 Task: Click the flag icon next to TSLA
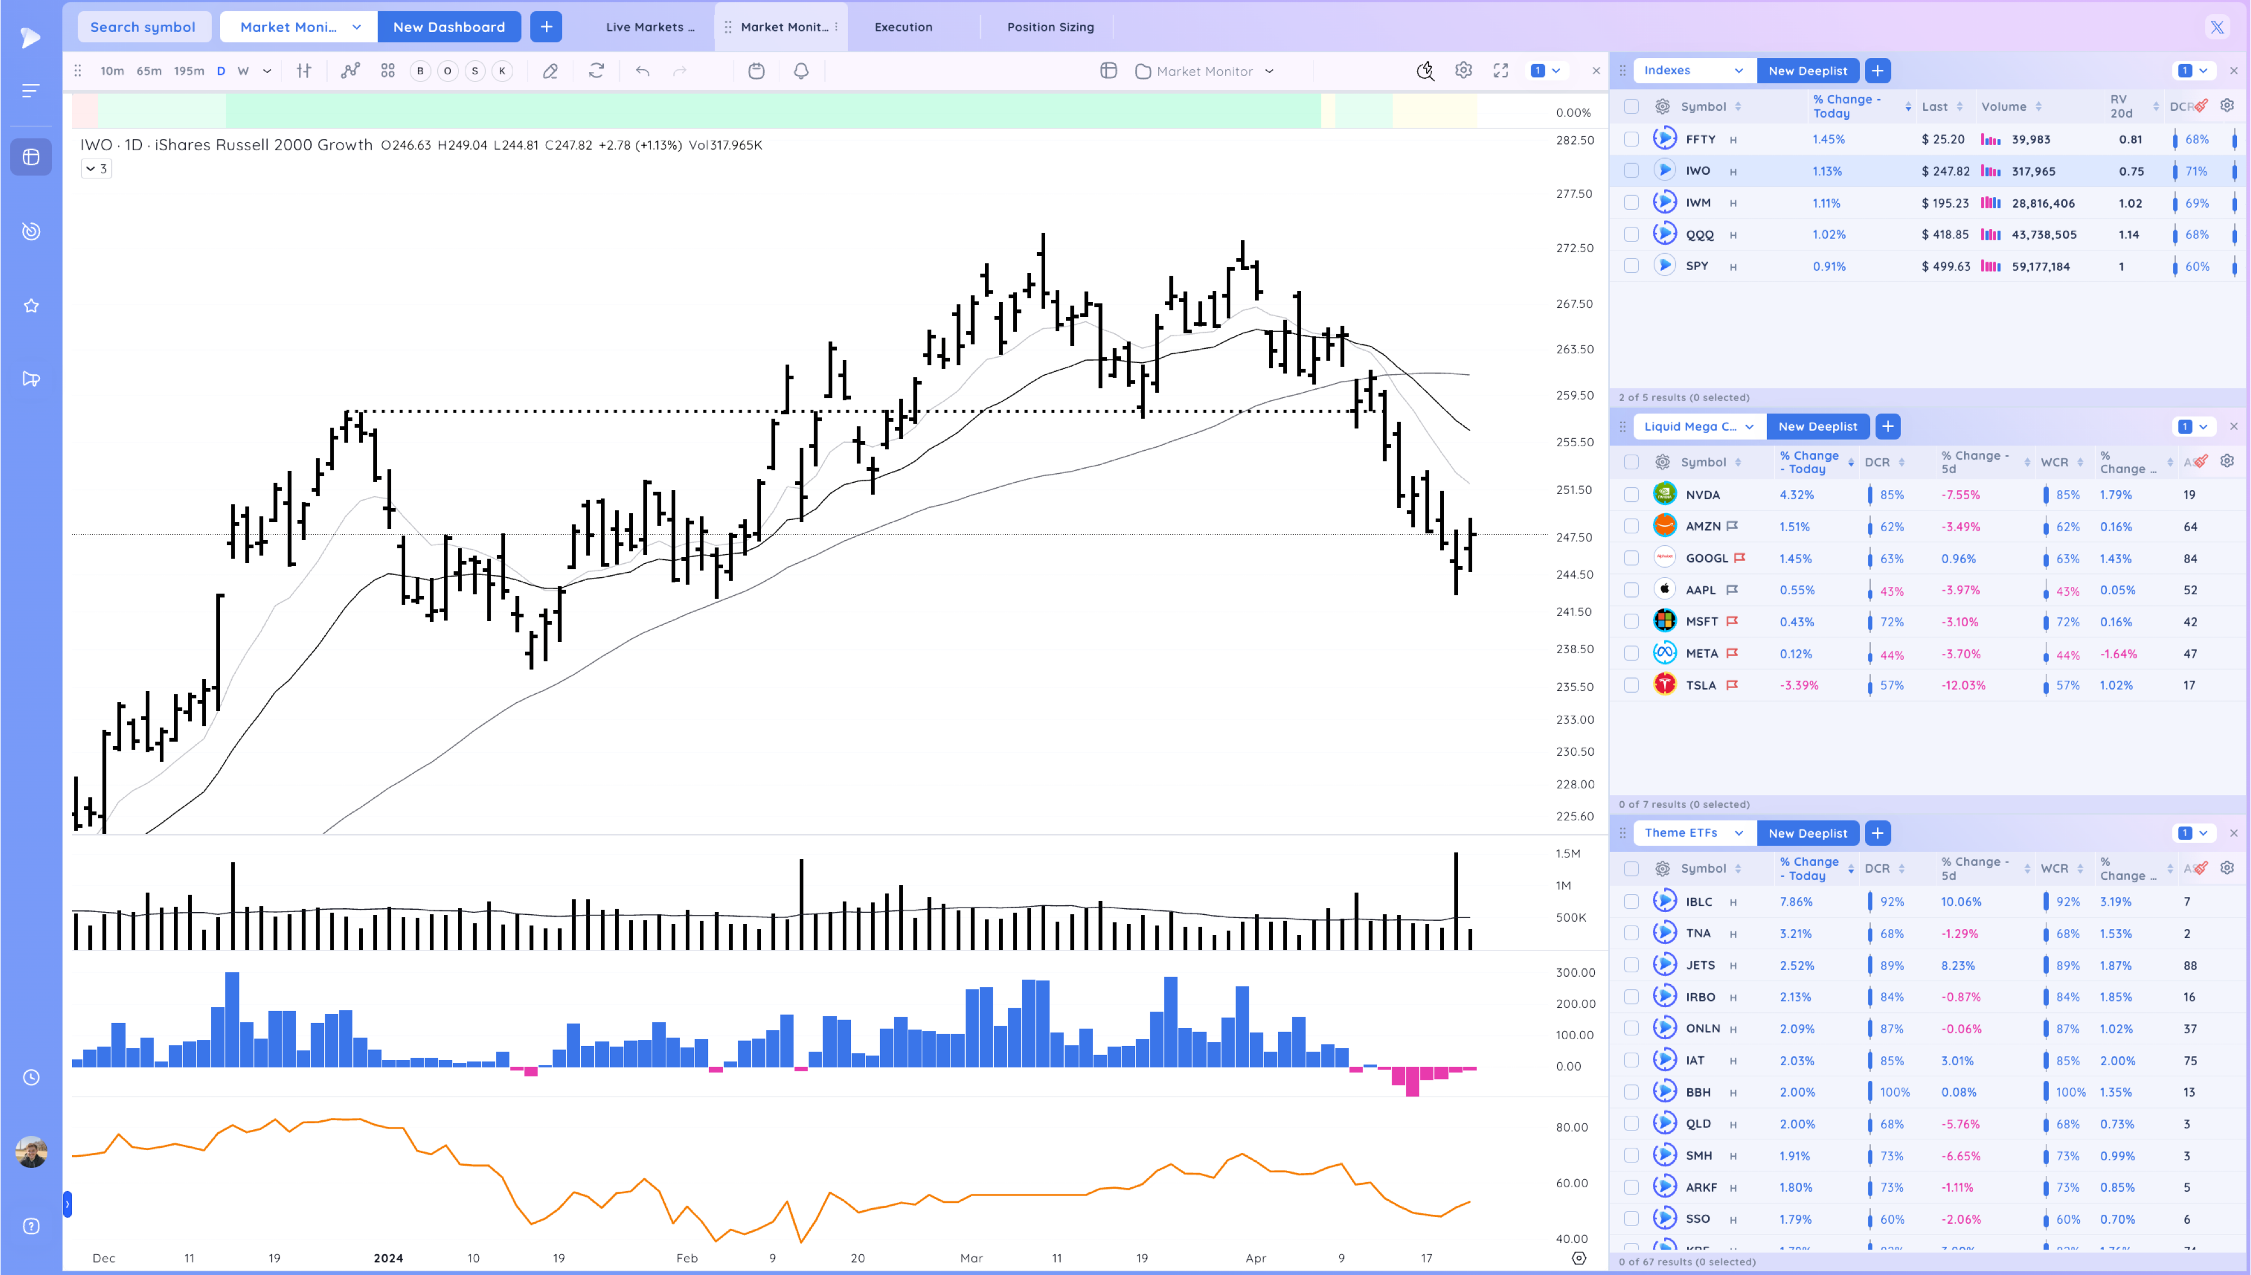coord(1732,685)
